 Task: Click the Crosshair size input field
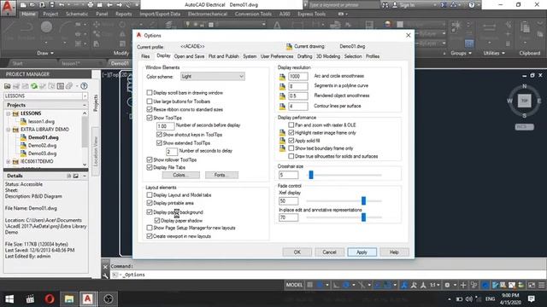[x=288, y=175]
